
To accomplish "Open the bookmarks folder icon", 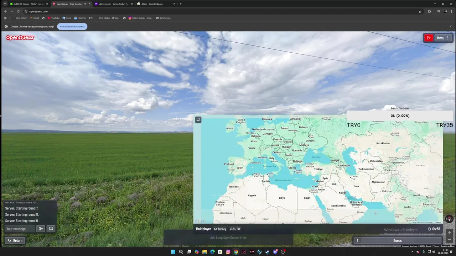I will (91, 18).
